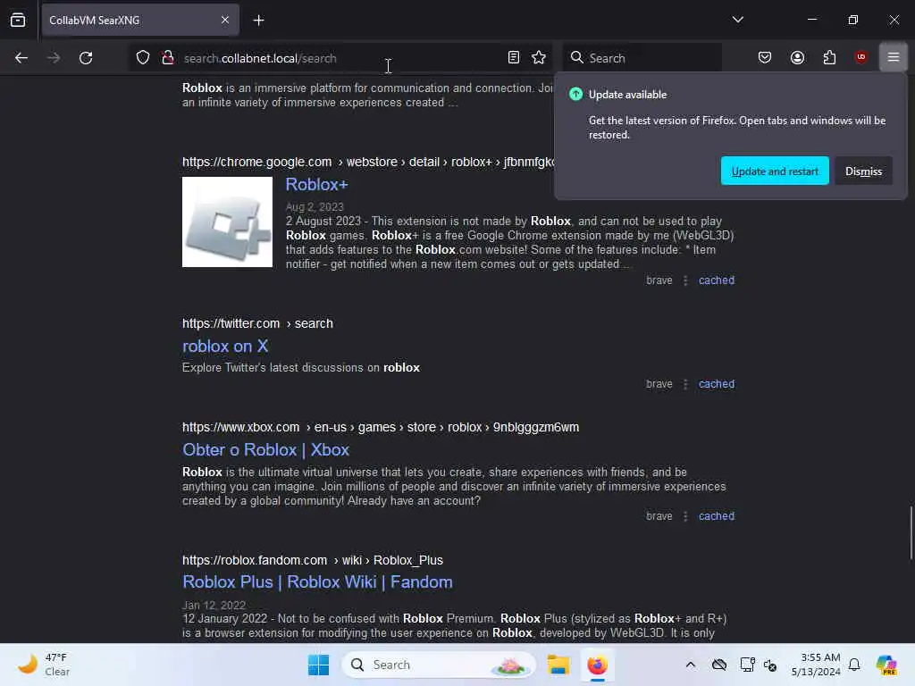The height and width of the screenshot is (686, 915).
Task: Open the Firefox account icon
Action: [797, 57]
